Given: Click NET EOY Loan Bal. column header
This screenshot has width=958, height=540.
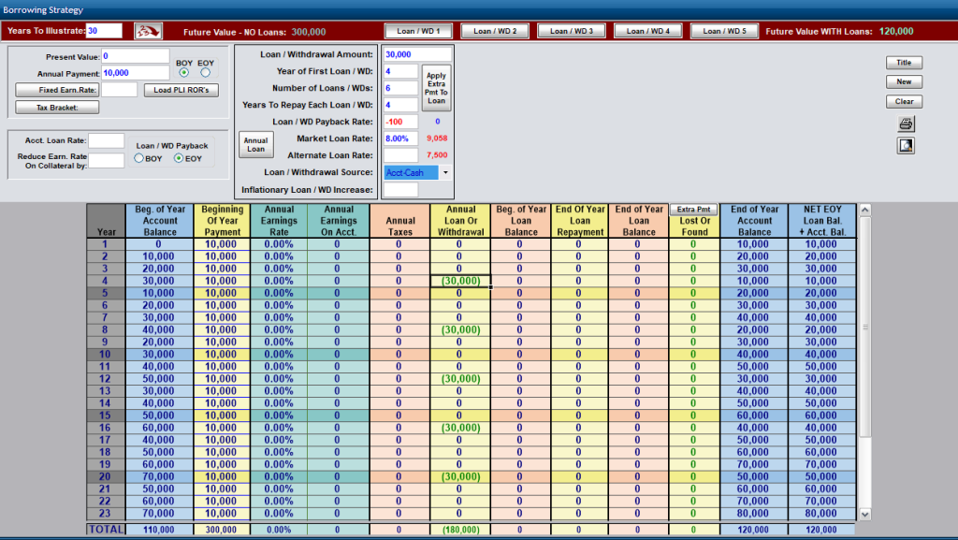Looking at the screenshot, I should (x=822, y=221).
